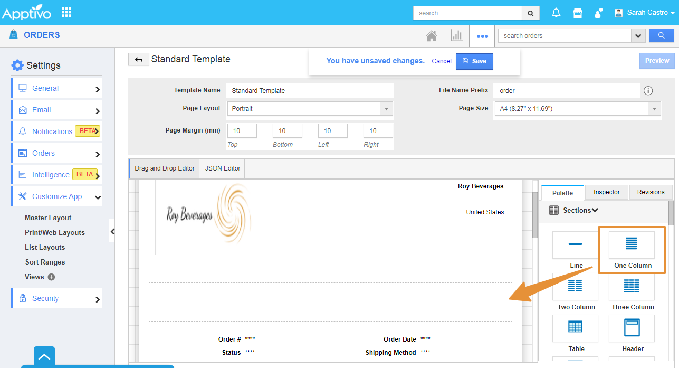Open the three dots more menu

tap(482, 36)
